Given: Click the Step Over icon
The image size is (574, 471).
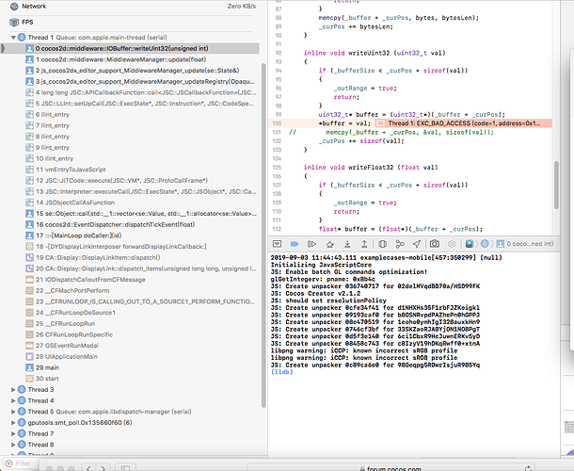Looking at the screenshot, I should (x=329, y=244).
